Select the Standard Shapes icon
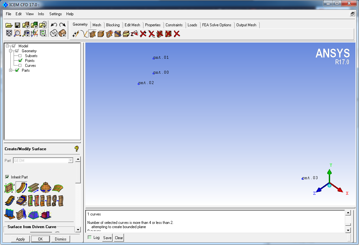Screen dimensions: 359x245 click(x=45, y=214)
